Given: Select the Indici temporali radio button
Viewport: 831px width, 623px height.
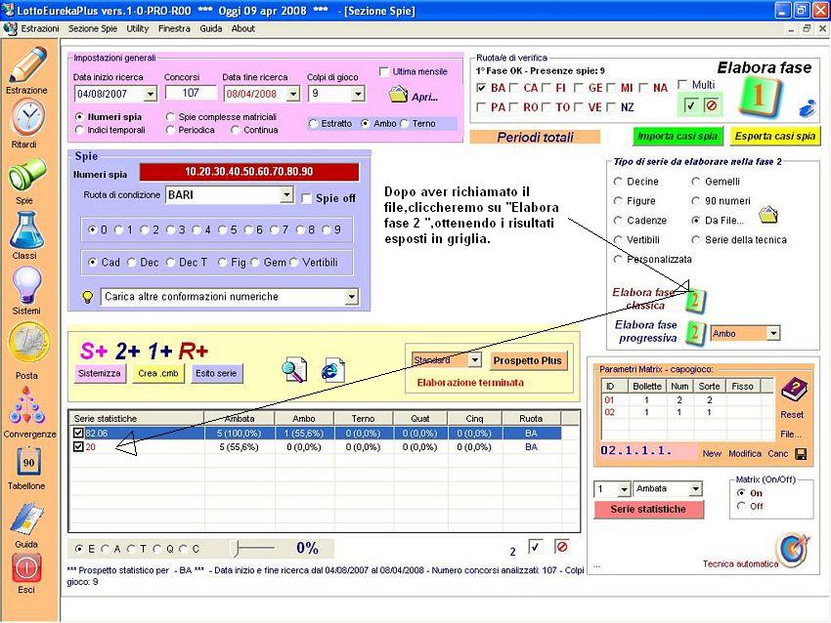Looking at the screenshot, I should 79,130.
